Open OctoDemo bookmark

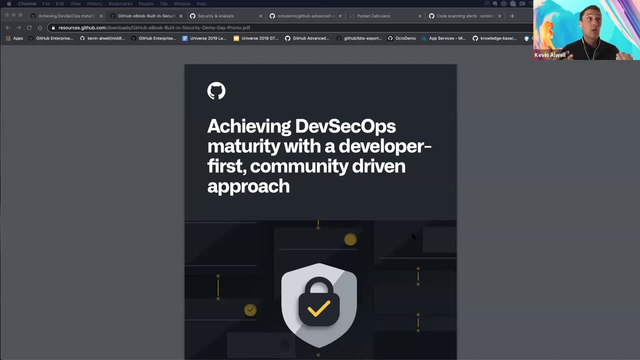pos(402,38)
